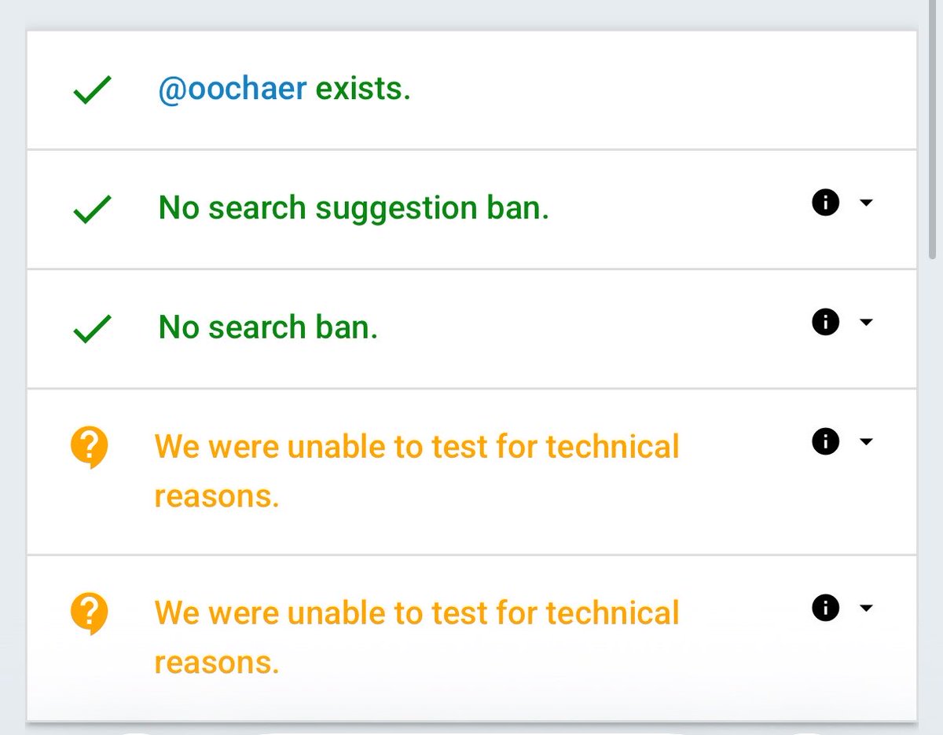The image size is (943, 735).
Task: Expand the first unable to test row arrow
Action: click(x=866, y=442)
